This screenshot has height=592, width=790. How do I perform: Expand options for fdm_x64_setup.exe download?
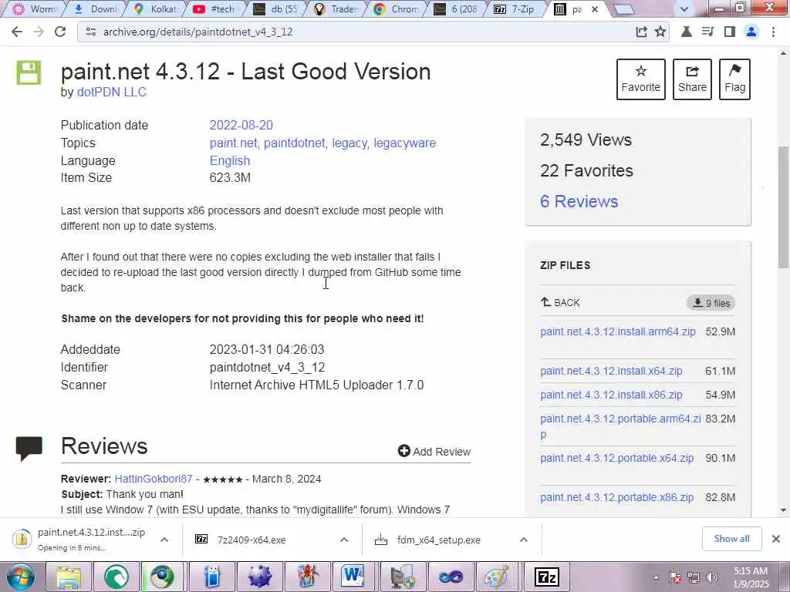pos(524,540)
